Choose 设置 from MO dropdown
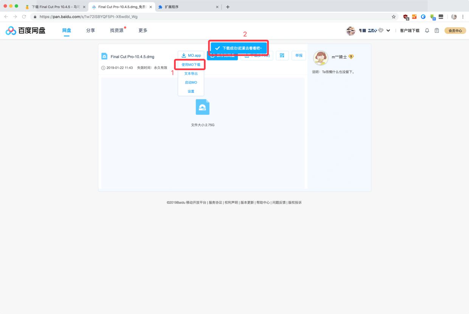 coord(191,91)
